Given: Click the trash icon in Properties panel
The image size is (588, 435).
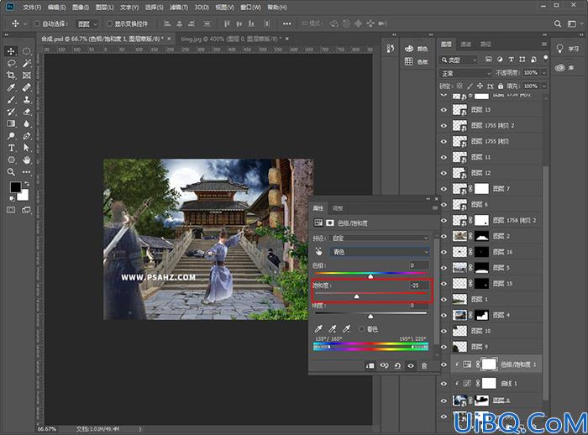Looking at the screenshot, I should [x=424, y=365].
